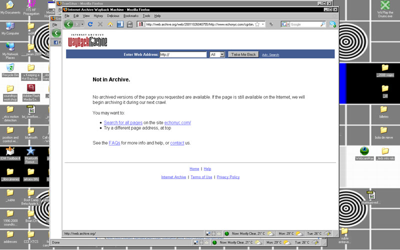Click the Enter Web Address input field
The width and height of the screenshot is (400, 250).
point(182,54)
